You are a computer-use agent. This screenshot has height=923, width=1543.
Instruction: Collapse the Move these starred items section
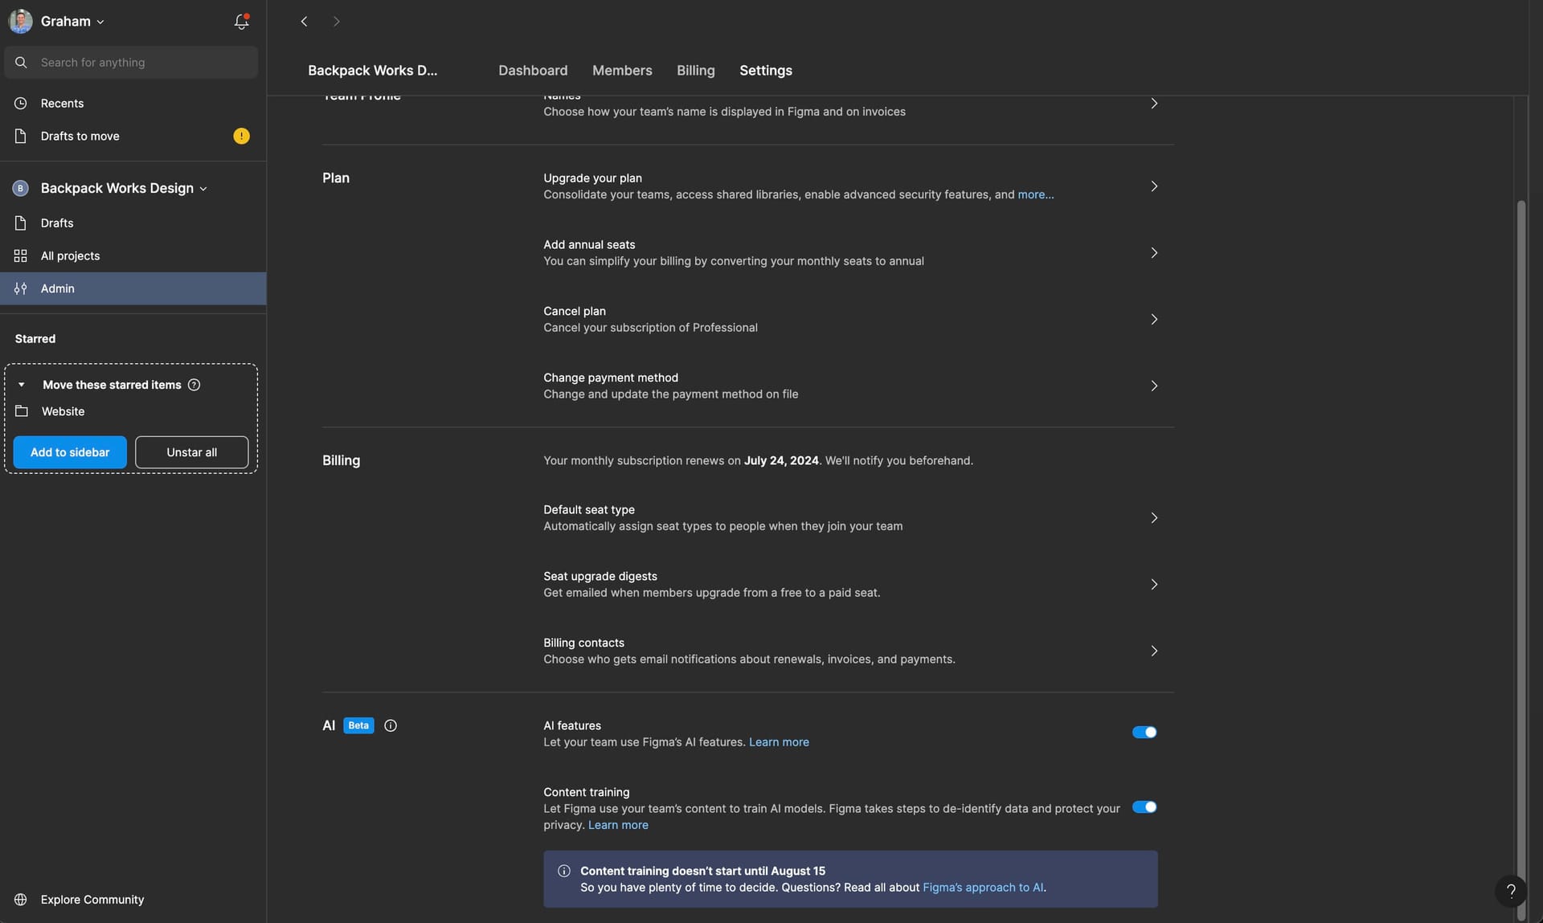coord(23,384)
